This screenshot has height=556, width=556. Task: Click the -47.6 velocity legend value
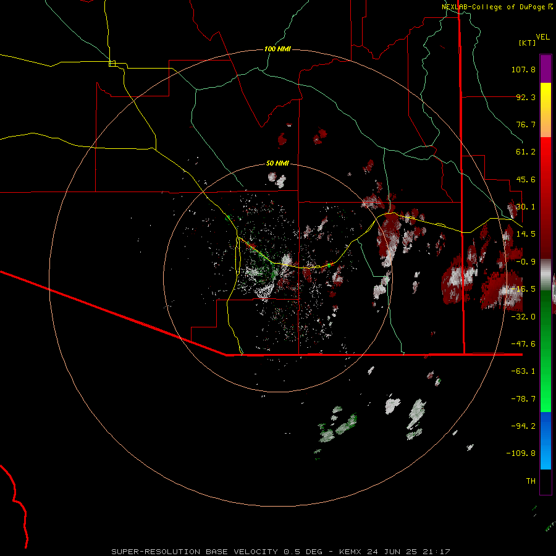(x=523, y=344)
